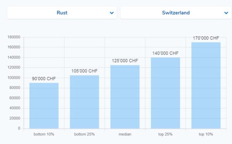Screen dimensions: 232x144
Task: Click the 125'000 CHF value label
Action: pos(125,61)
